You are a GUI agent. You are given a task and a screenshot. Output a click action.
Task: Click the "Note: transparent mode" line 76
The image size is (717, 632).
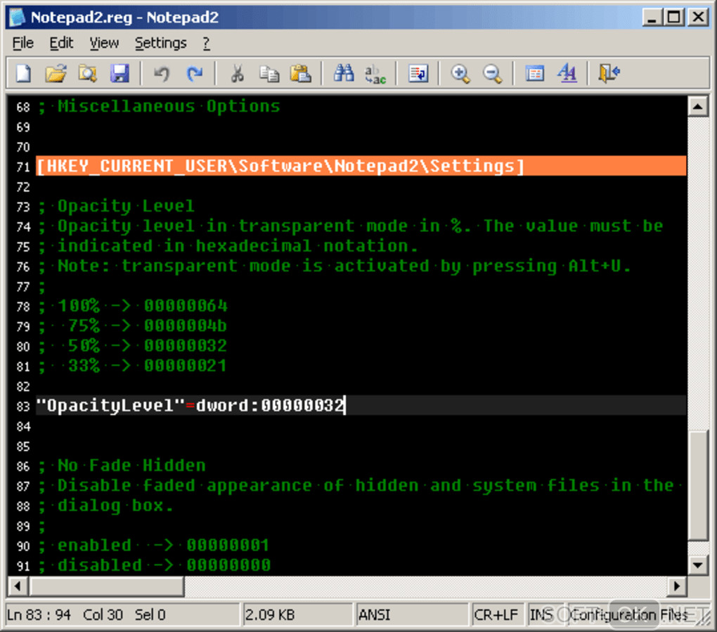pyautogui.click(x=335, y=266)
